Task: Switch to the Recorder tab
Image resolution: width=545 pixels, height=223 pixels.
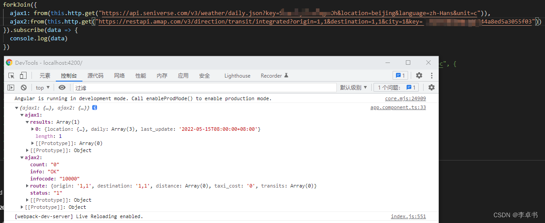Action: [x=274, y=76]
